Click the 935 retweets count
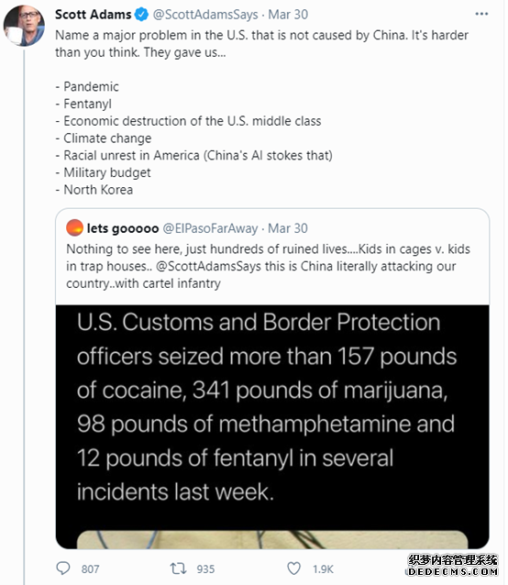The width and height of the screenshot is (508, 585). point(205,569)
